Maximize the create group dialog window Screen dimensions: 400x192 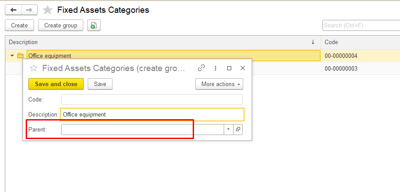229,68
